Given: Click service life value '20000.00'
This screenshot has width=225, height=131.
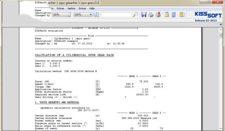Looking at the screenshot, I should tap(142, 95).
